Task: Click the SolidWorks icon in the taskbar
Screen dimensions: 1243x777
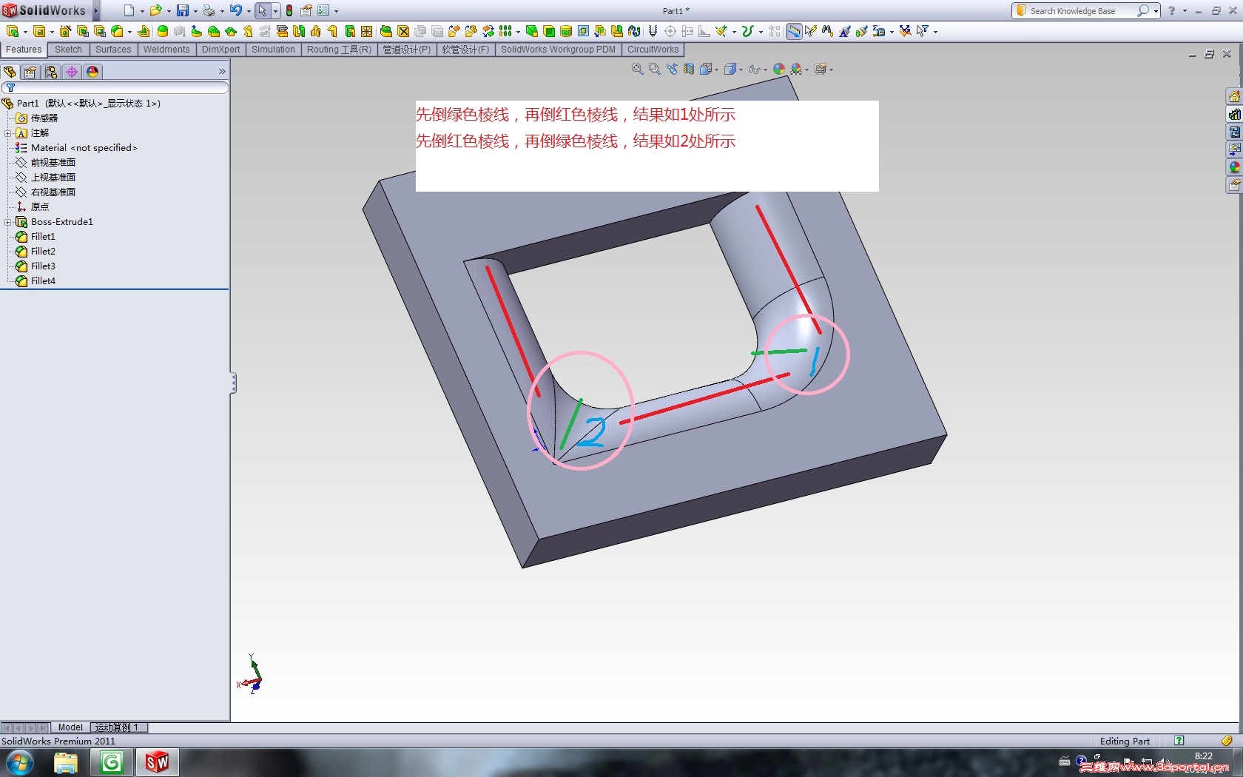Action: click(157, 762)
